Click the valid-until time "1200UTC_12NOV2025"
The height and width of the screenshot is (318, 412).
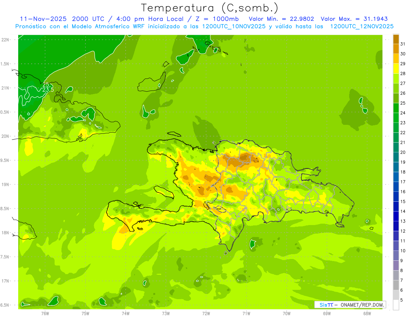click(362, 26)
